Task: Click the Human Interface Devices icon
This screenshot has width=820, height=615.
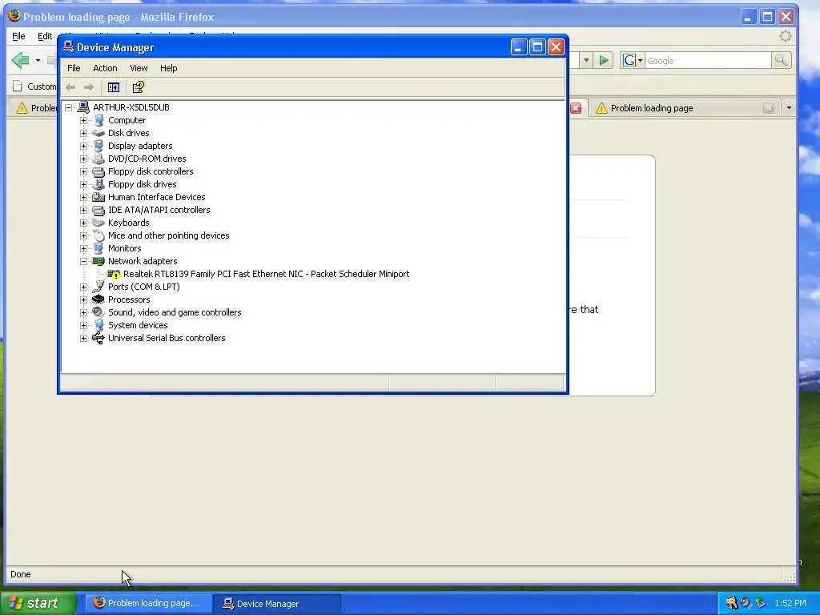Action: point(98,197)
